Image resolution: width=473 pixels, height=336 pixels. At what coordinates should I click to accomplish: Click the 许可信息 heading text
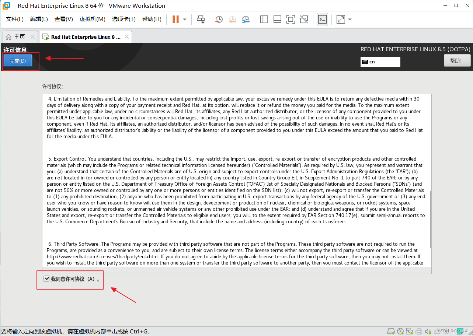[x=15, y=50]
